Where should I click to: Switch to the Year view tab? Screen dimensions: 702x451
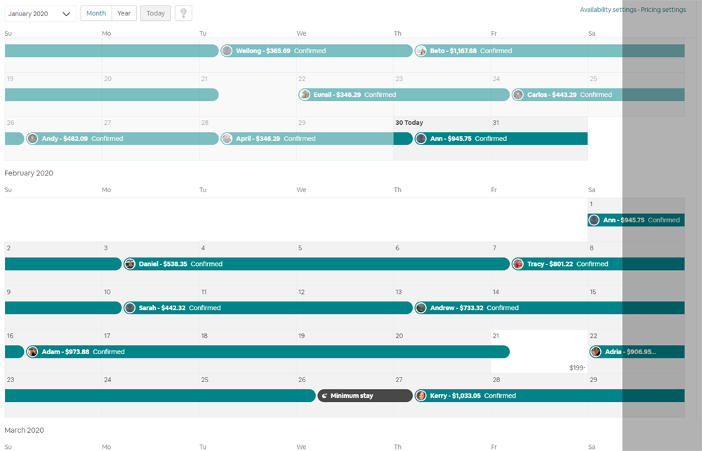pos(124,13)
